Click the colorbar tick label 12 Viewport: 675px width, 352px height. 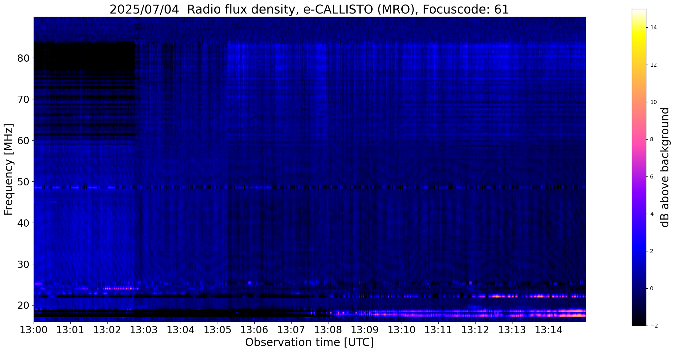click(653, 65)
